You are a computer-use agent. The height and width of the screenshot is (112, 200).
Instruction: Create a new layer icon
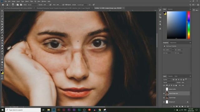point(185,106)
